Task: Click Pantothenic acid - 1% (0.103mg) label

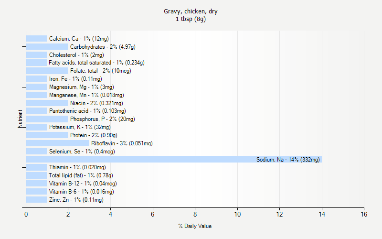Action: (x=87, y=111)
